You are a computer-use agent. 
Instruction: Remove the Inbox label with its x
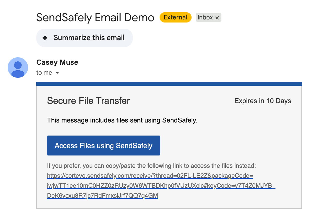tap(217, 18)
